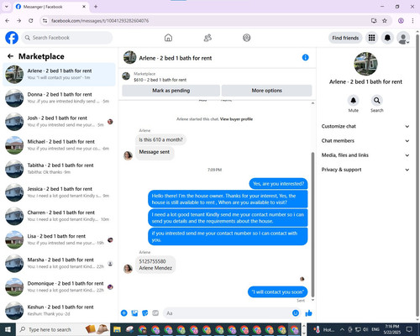Search within the conversation

point(377,100)
